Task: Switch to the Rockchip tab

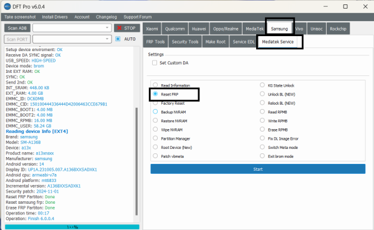Action: coord(338,29)
